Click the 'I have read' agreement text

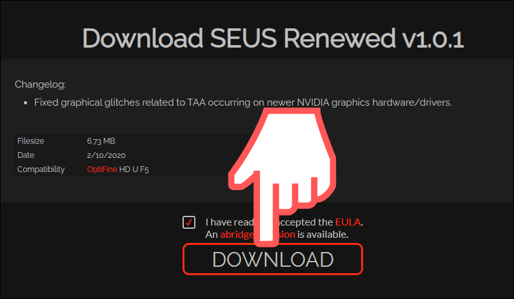[230, 222]
